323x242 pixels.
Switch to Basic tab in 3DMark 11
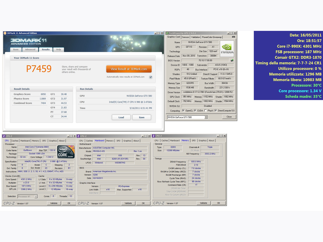click(16, 49)
